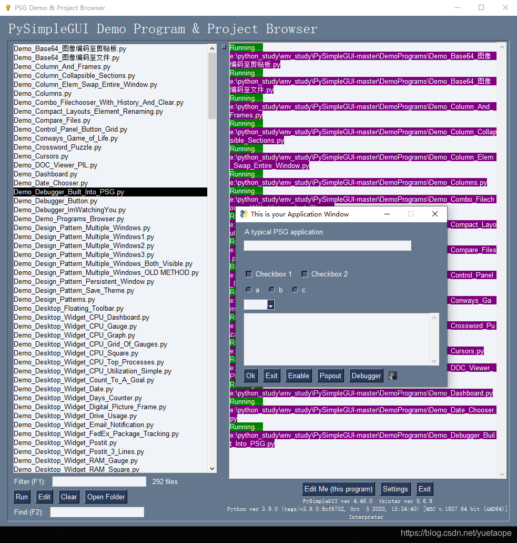Click the output pane scrollbar down arrow
The height and width of the screenshot is (543, 517).
tap(502, 475)
